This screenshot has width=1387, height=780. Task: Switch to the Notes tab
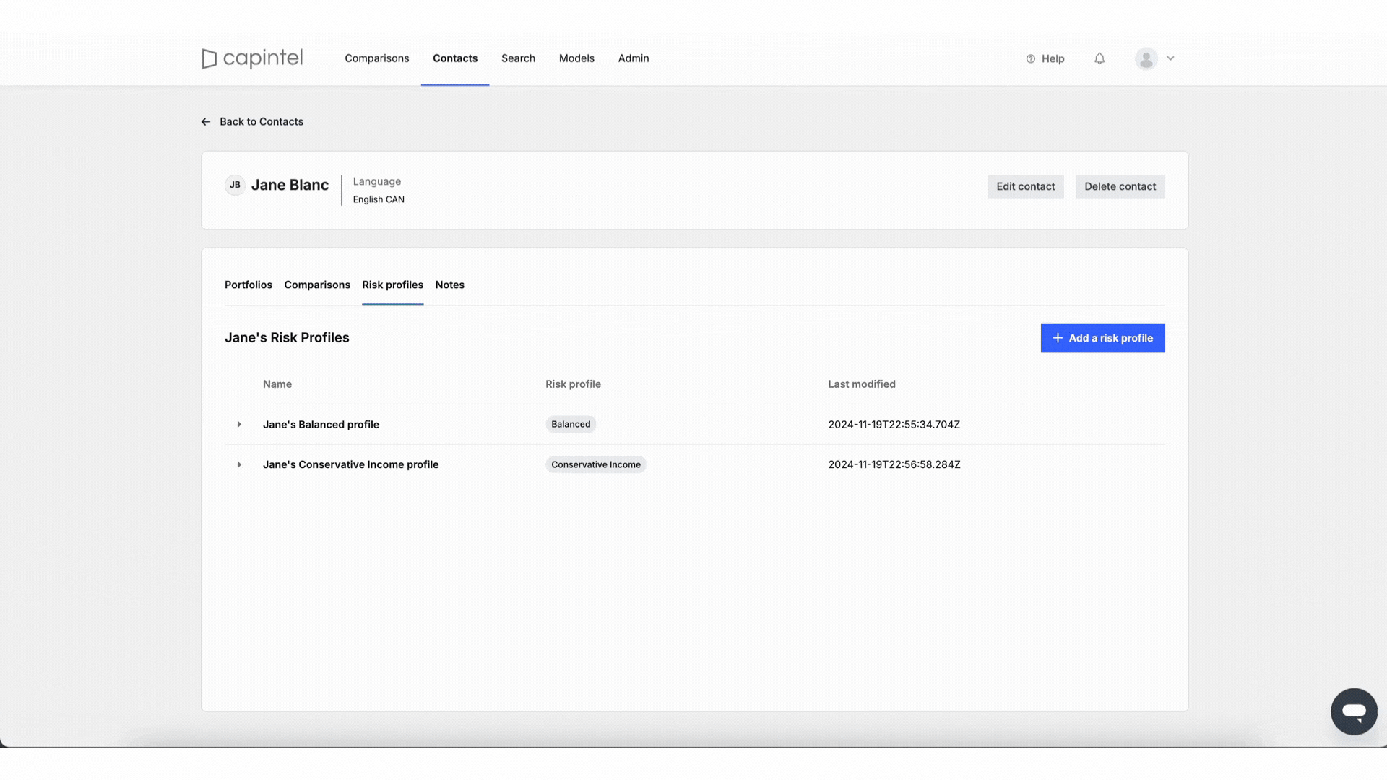(x=450, y=285)
